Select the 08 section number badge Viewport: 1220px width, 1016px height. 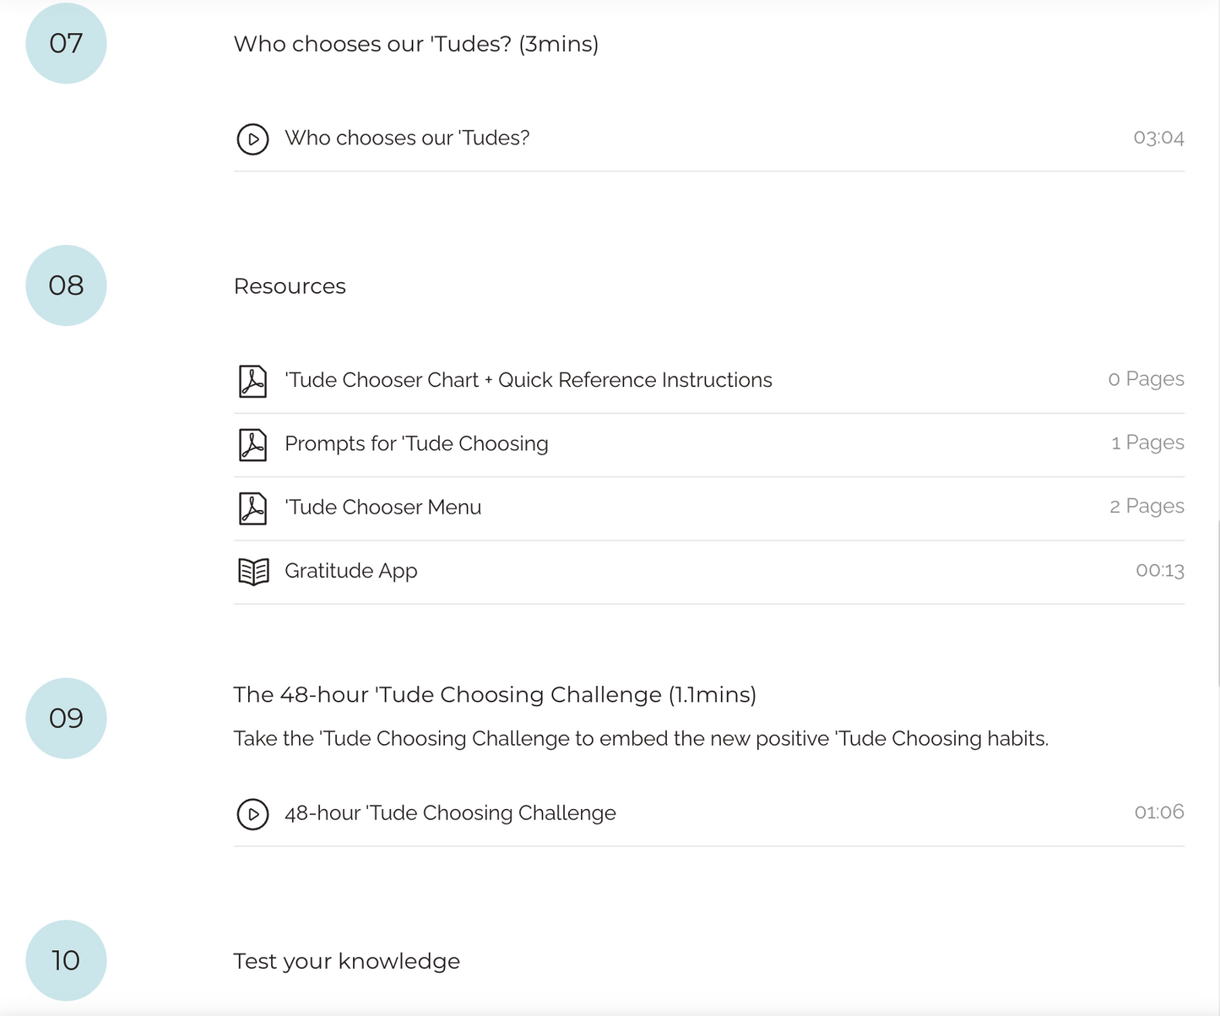(x=66, y=285)
